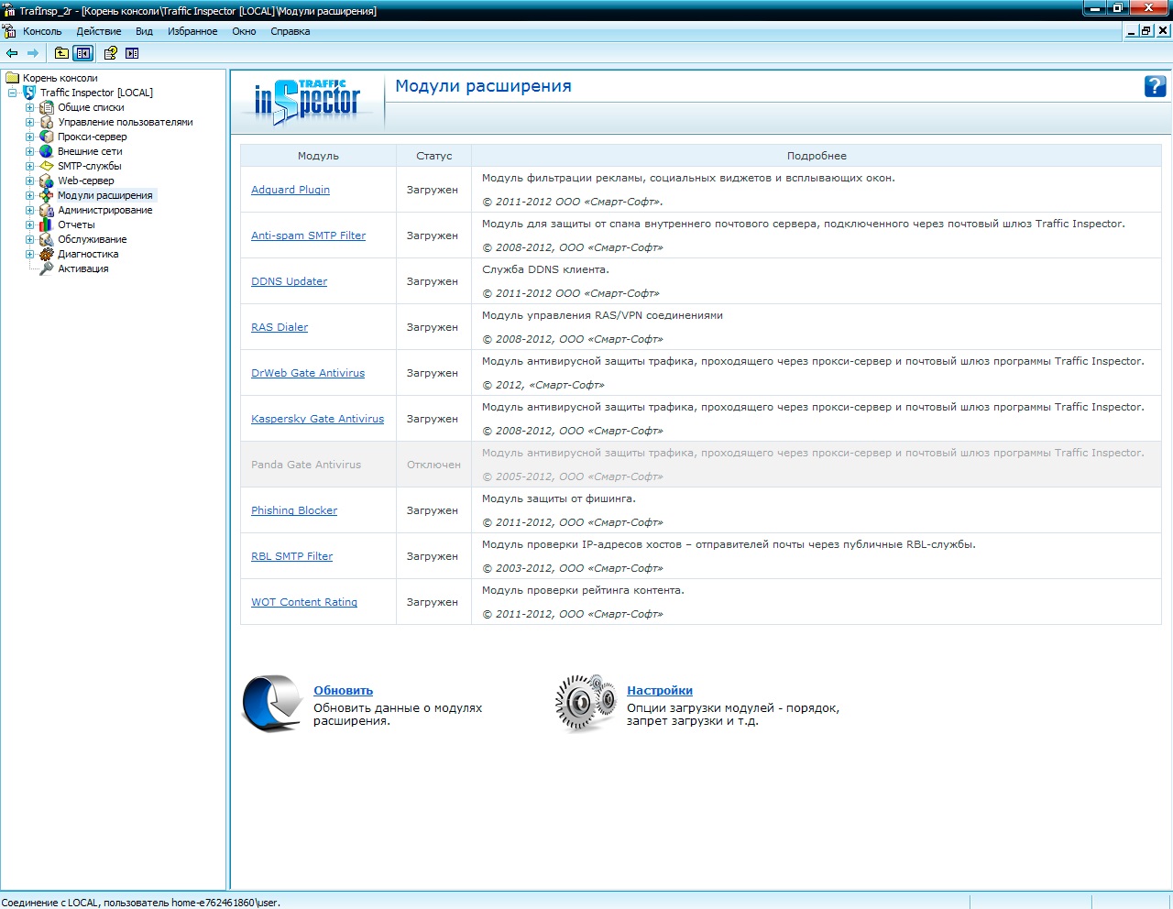Click the Back arrow toolbar icon
The width and height of the screenshot is (1173, 909).
point(12,53)
